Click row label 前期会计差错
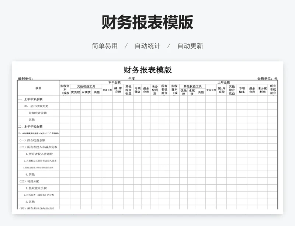 coord(38,113)
